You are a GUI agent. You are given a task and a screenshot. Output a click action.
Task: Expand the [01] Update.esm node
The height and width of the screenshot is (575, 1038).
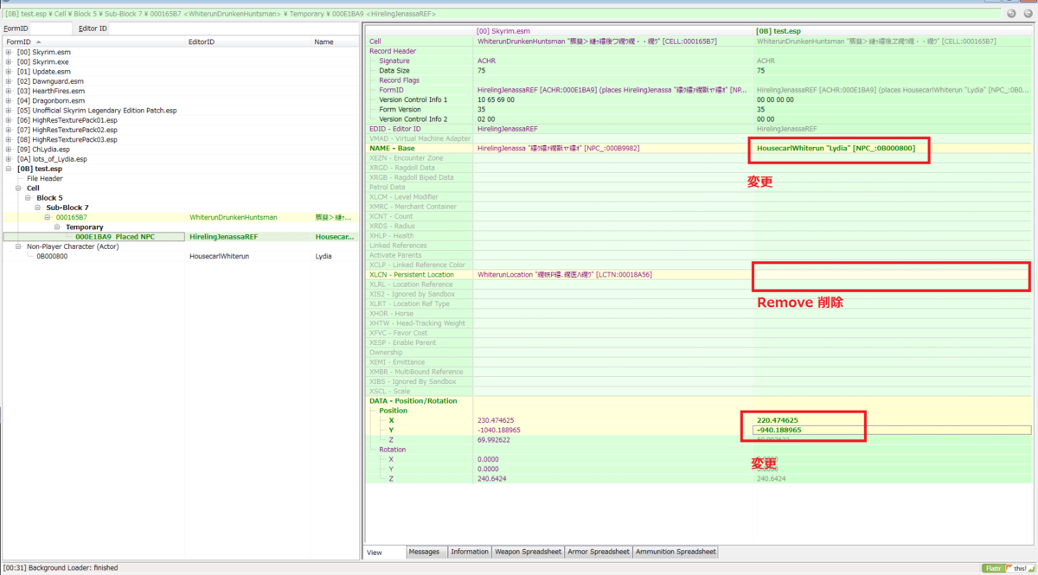pos(9,71)
